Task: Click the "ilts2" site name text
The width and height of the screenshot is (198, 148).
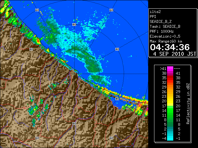Action: 155,12
